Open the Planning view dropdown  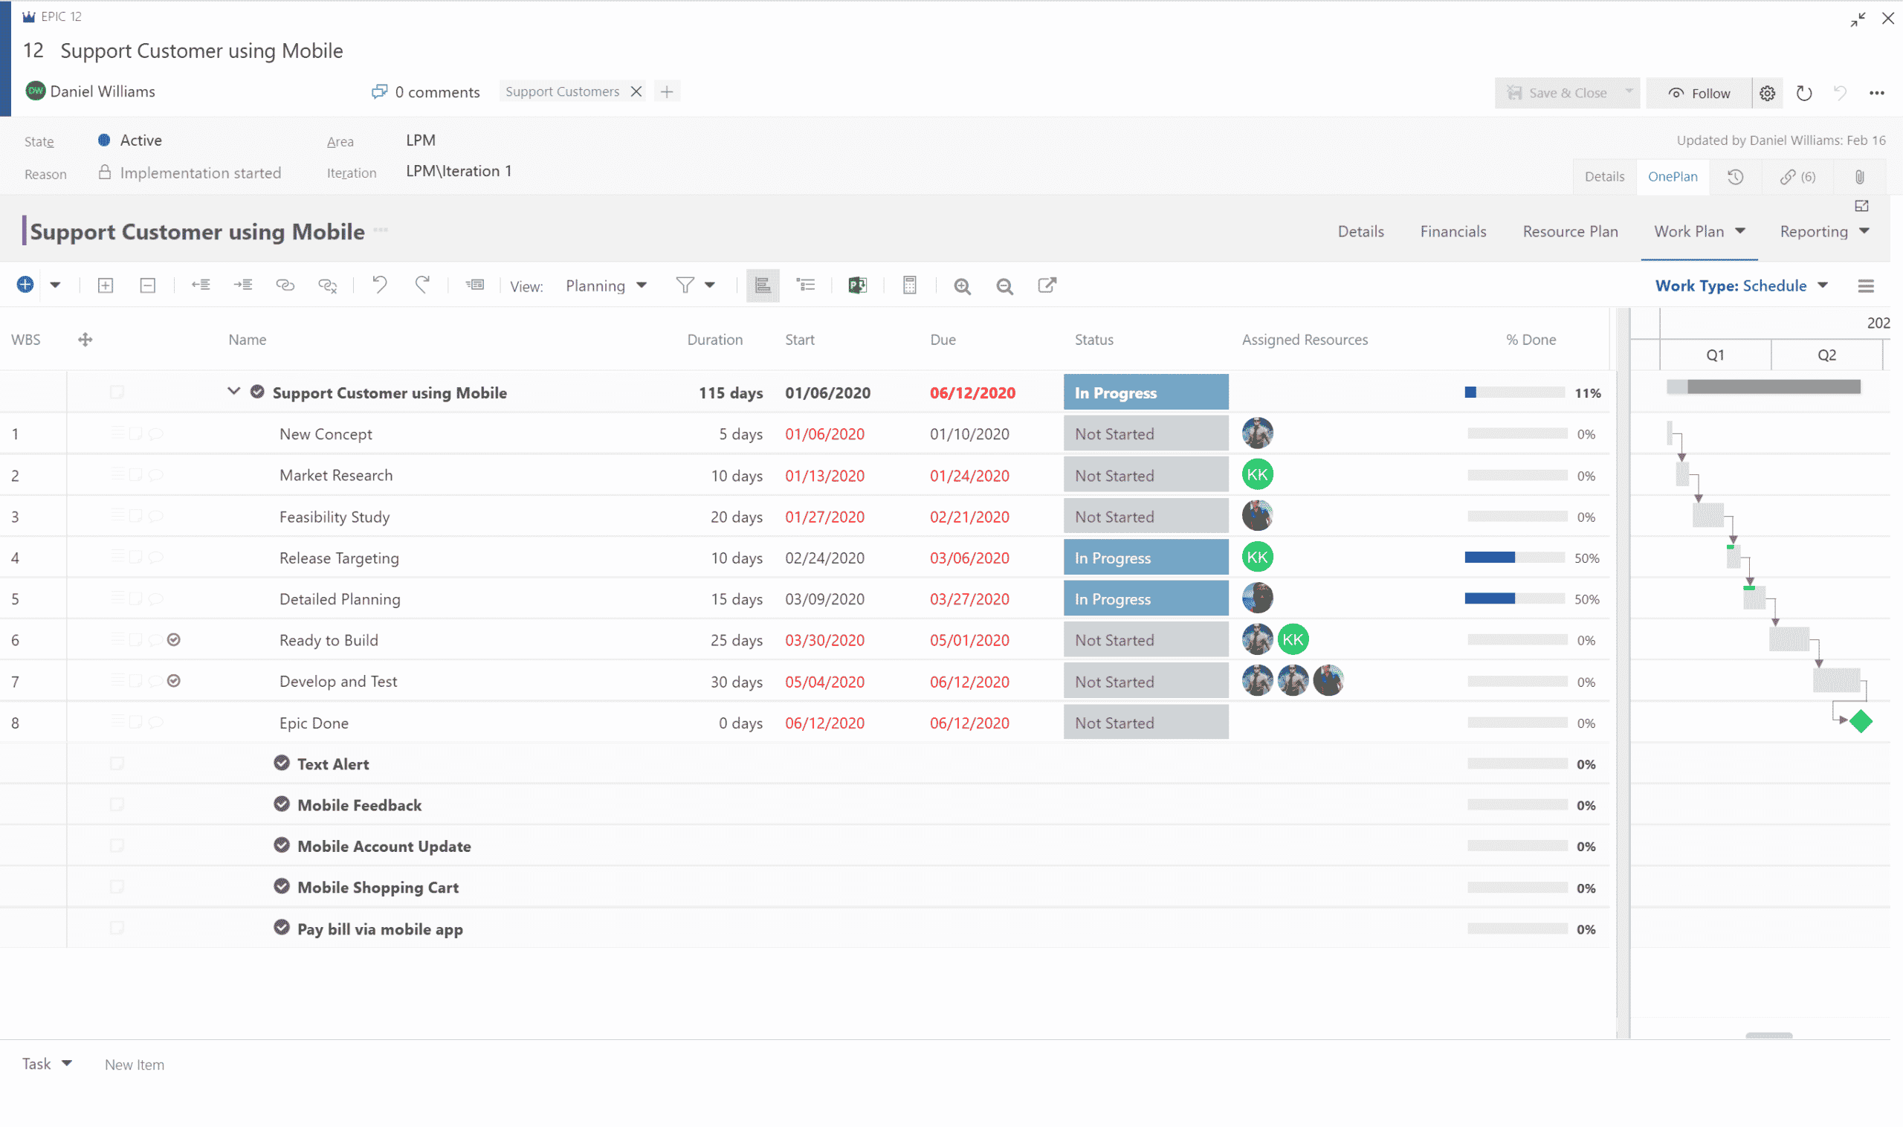coord(605,285)
